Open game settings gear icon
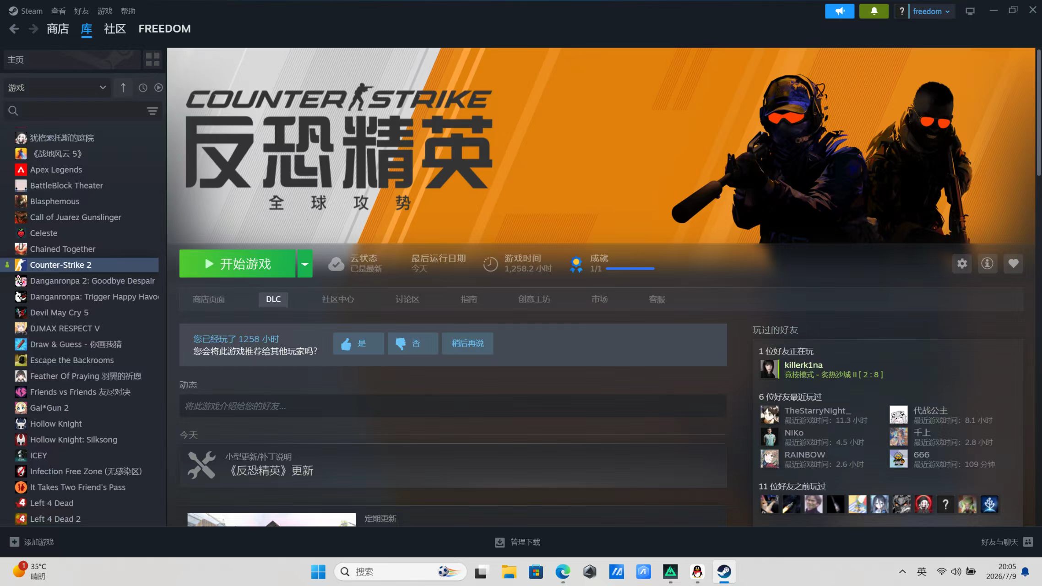The image size is (1042, 586). point(962,264)
